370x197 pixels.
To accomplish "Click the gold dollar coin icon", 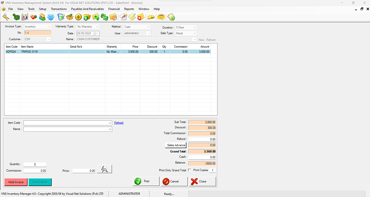I will click(x=78, y=17).
